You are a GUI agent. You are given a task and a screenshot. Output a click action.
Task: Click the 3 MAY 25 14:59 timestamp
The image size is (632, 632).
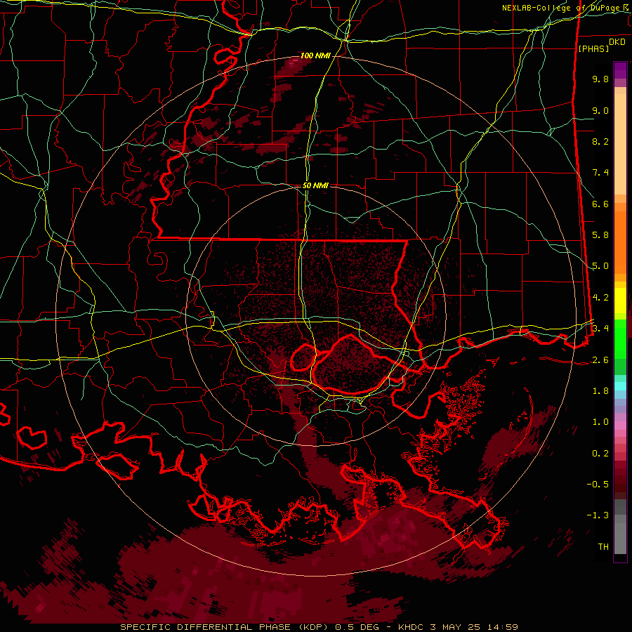[475, 627]
